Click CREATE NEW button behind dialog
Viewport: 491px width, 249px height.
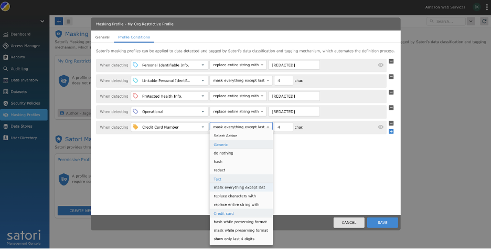click(x=74, y=211)
